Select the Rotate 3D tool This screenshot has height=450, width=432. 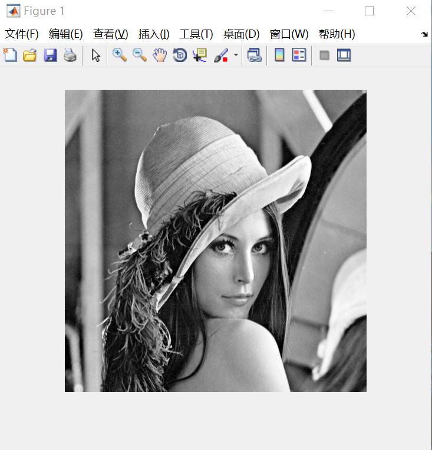180,55
